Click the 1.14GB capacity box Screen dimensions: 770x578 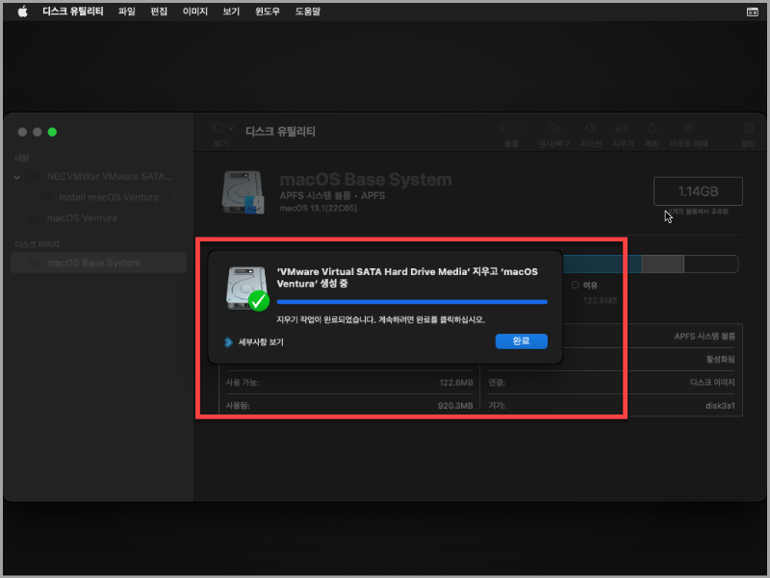point(698,191)
